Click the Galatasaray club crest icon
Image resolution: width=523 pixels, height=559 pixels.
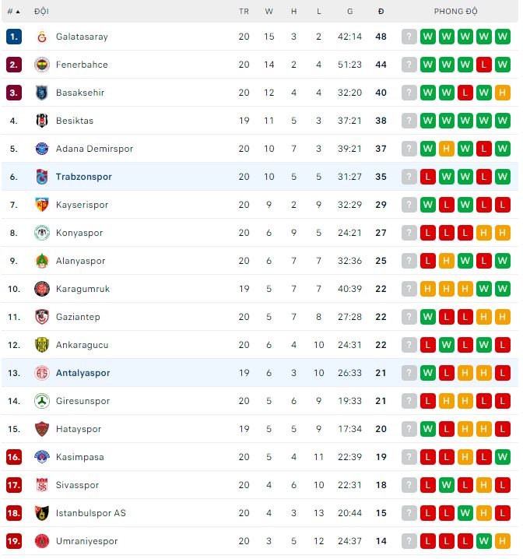(42, 37)
